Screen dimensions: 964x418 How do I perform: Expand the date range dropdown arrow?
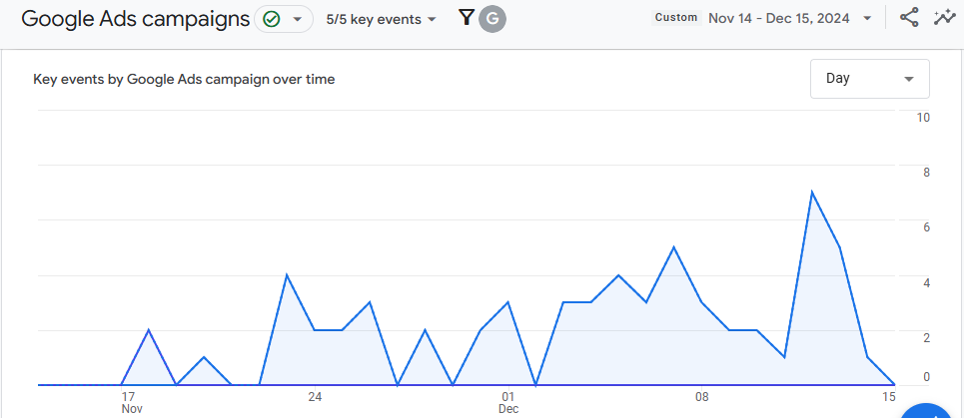coord(867,19)
